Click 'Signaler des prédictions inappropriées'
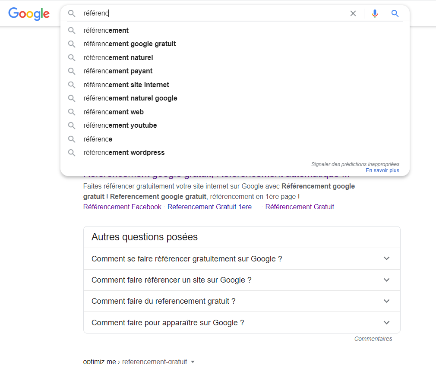436x365 pixels. [355, 164]
